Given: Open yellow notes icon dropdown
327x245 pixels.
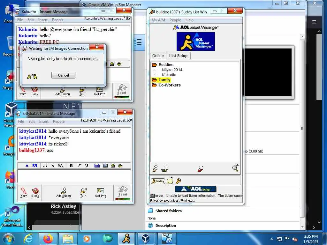Looking at the screenshot, I should 170,181.
